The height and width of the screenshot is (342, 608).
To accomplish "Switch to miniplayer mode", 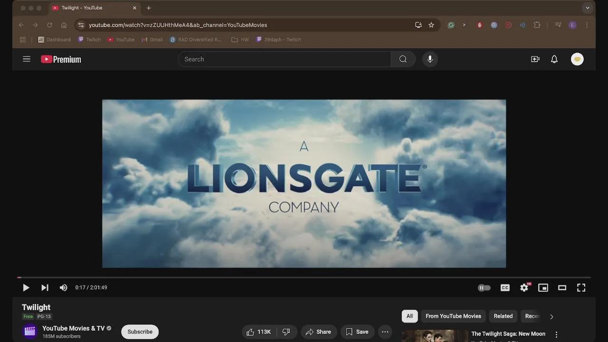I will click(x=543, y=287).
